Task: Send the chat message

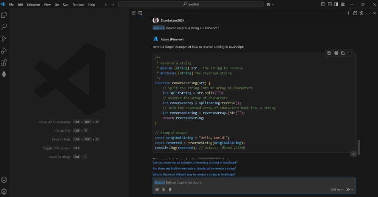Action: coord(348,189)
